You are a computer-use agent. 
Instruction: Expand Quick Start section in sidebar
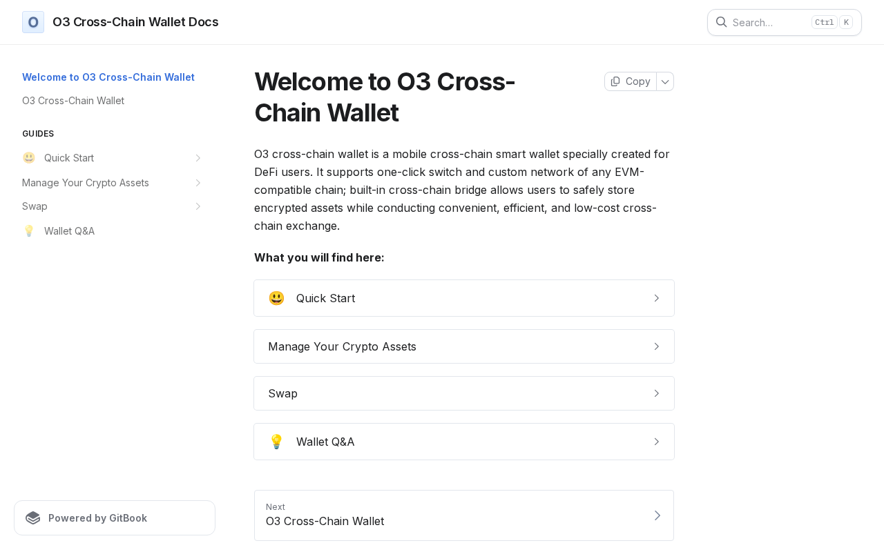198,158
